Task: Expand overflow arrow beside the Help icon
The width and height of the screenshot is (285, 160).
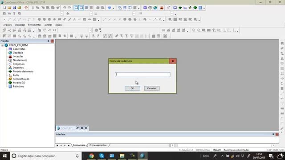Action: tap(114, 8)
